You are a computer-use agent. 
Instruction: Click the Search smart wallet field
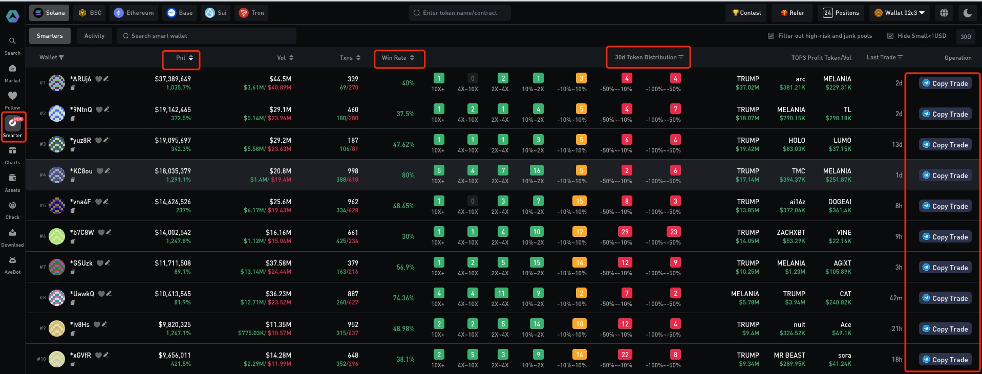coord(207,36)
